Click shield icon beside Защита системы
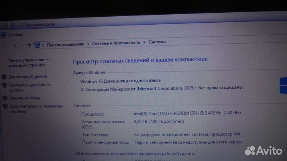This screenshot has width=287, height=161. point(5,98)
